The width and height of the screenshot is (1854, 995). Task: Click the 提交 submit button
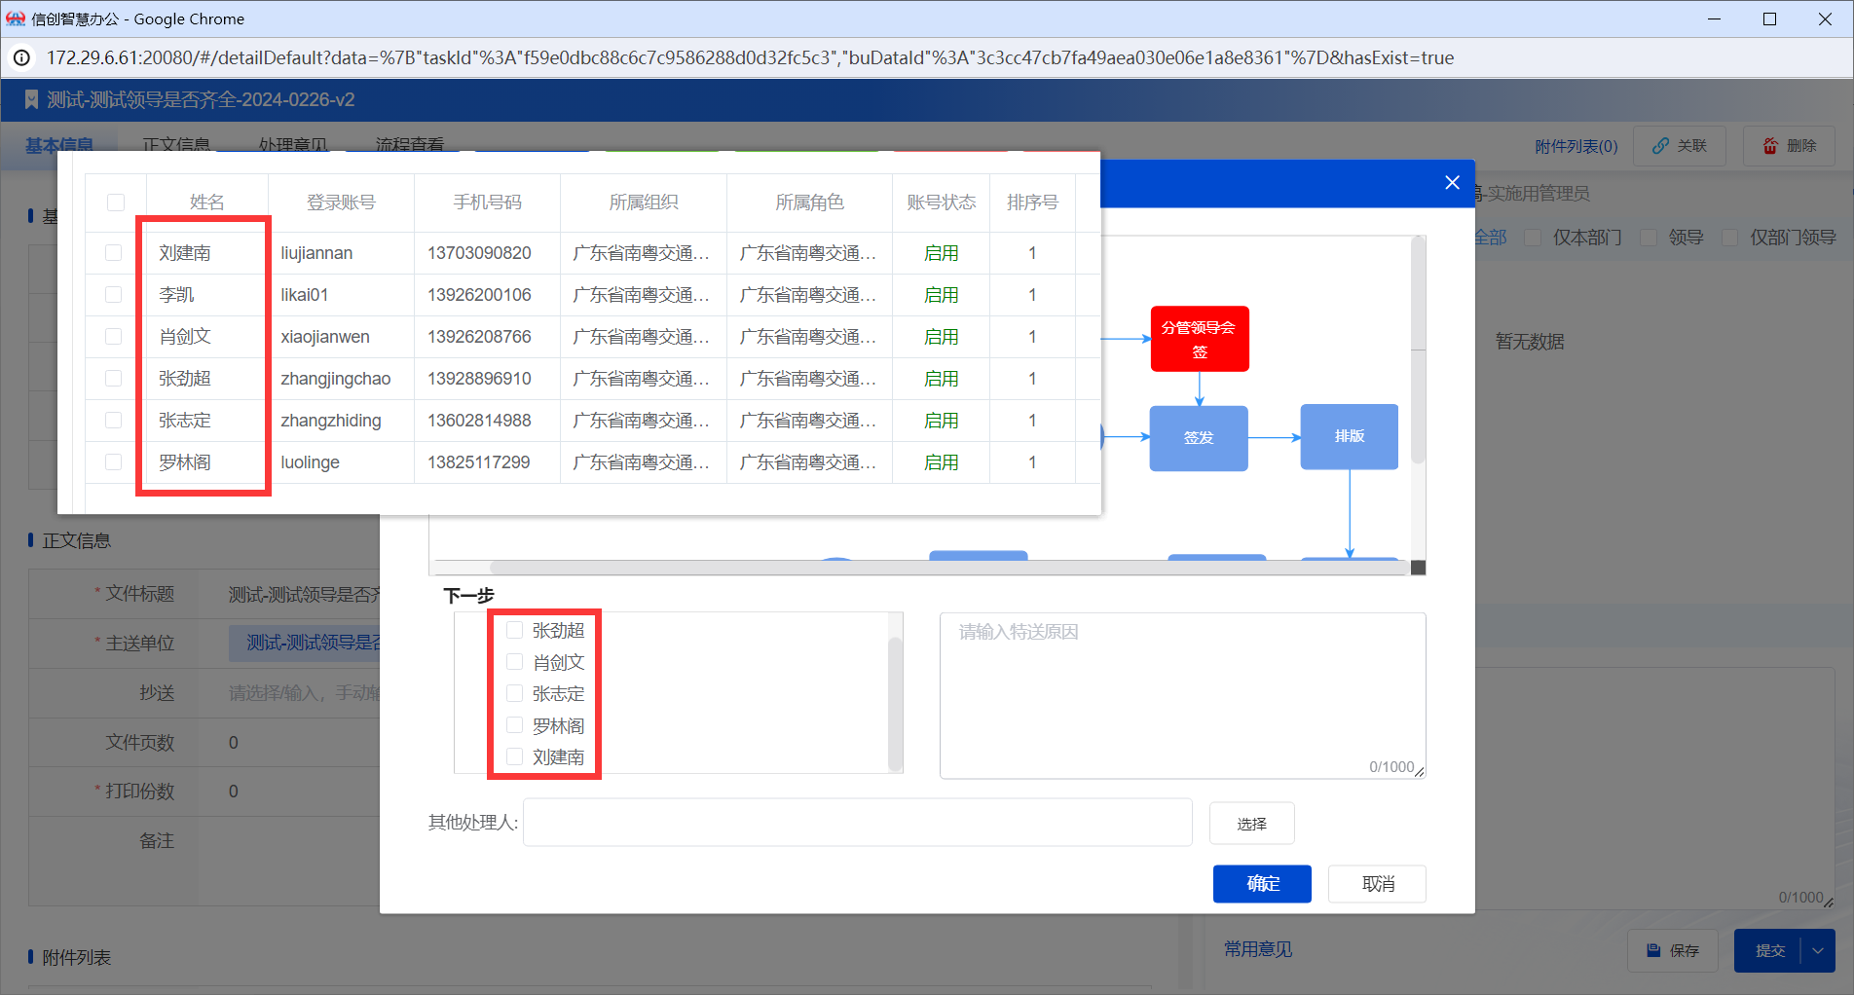point(1768,951)
